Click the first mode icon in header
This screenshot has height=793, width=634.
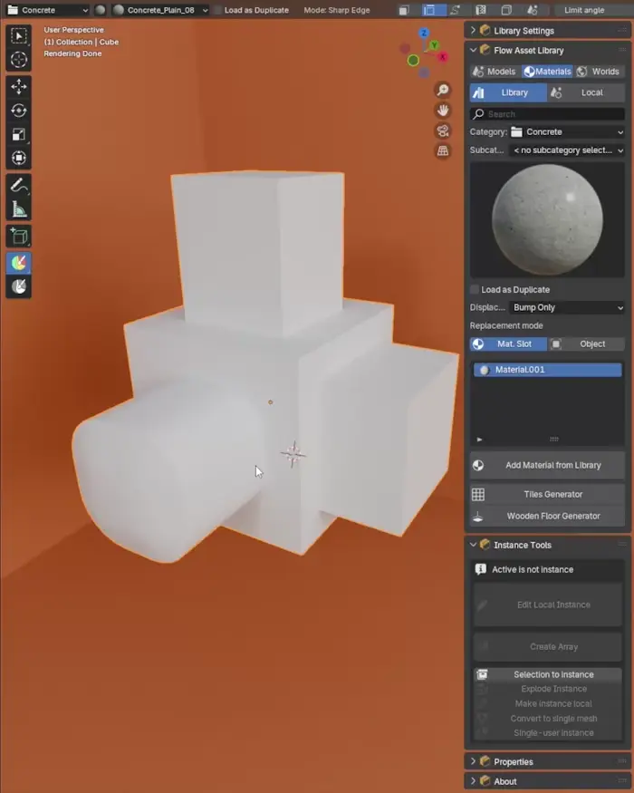click(403, 10)
